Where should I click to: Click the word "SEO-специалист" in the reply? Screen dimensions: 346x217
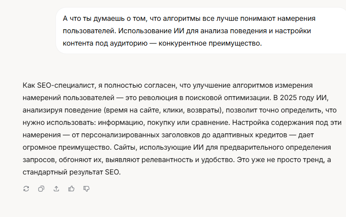point(66,85)
